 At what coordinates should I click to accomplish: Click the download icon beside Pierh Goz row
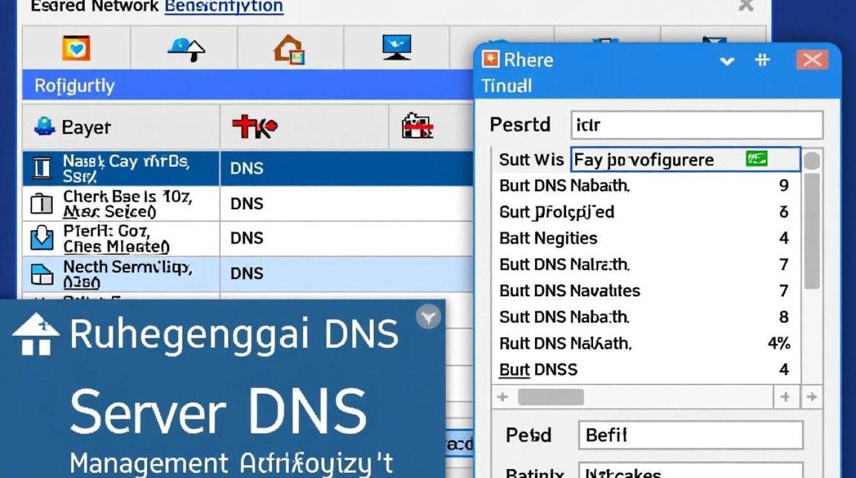[41, 238]
